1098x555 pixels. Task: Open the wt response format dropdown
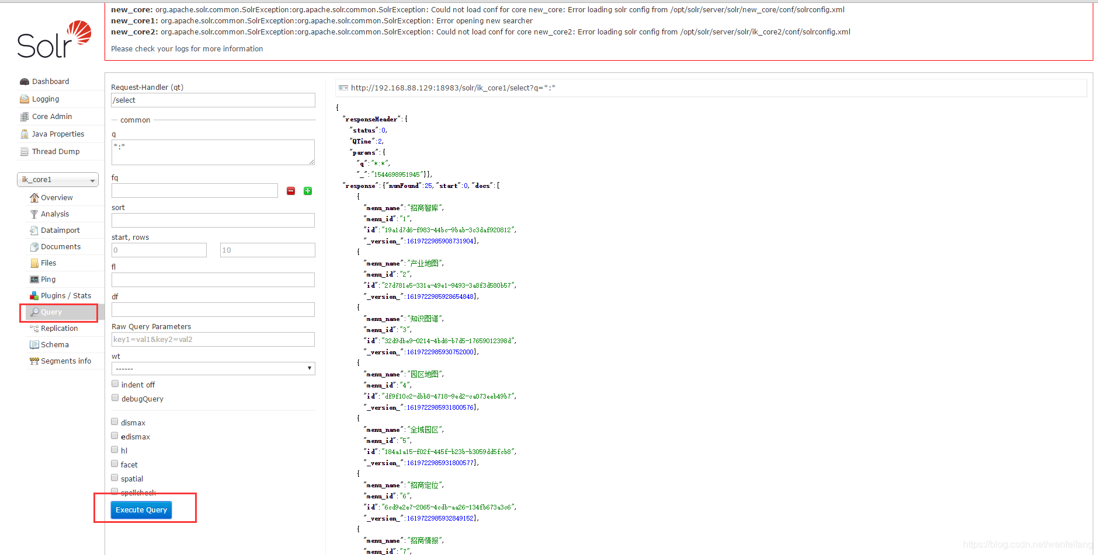(213, 368)
